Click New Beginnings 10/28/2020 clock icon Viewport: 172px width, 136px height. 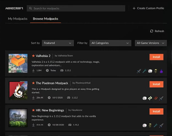[49, 125]
